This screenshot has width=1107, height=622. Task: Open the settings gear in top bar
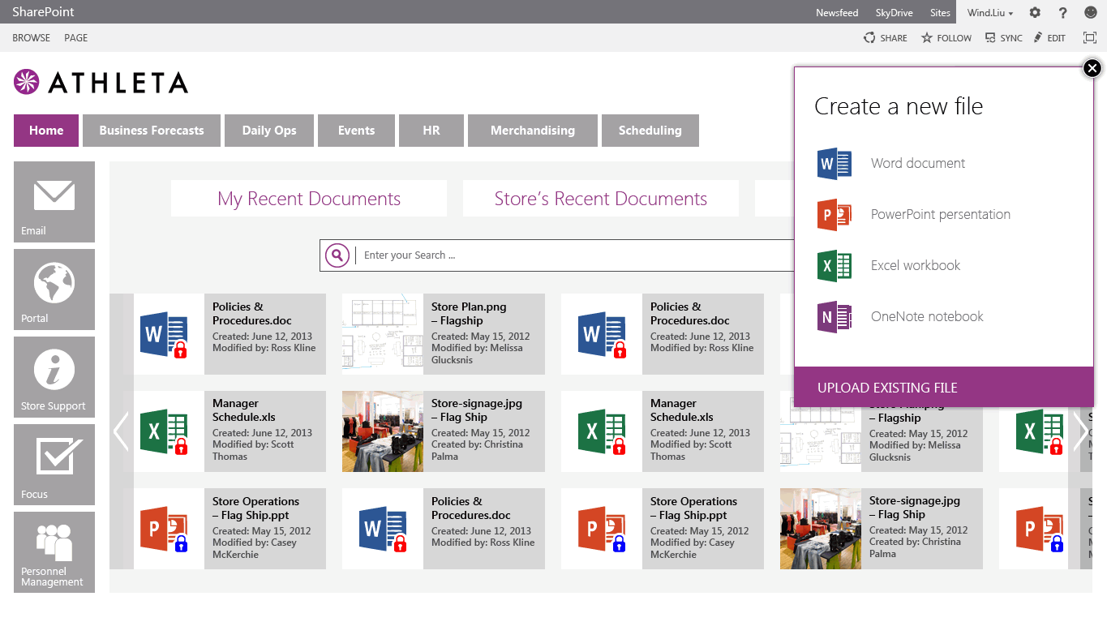click(x=1035, y=12)
